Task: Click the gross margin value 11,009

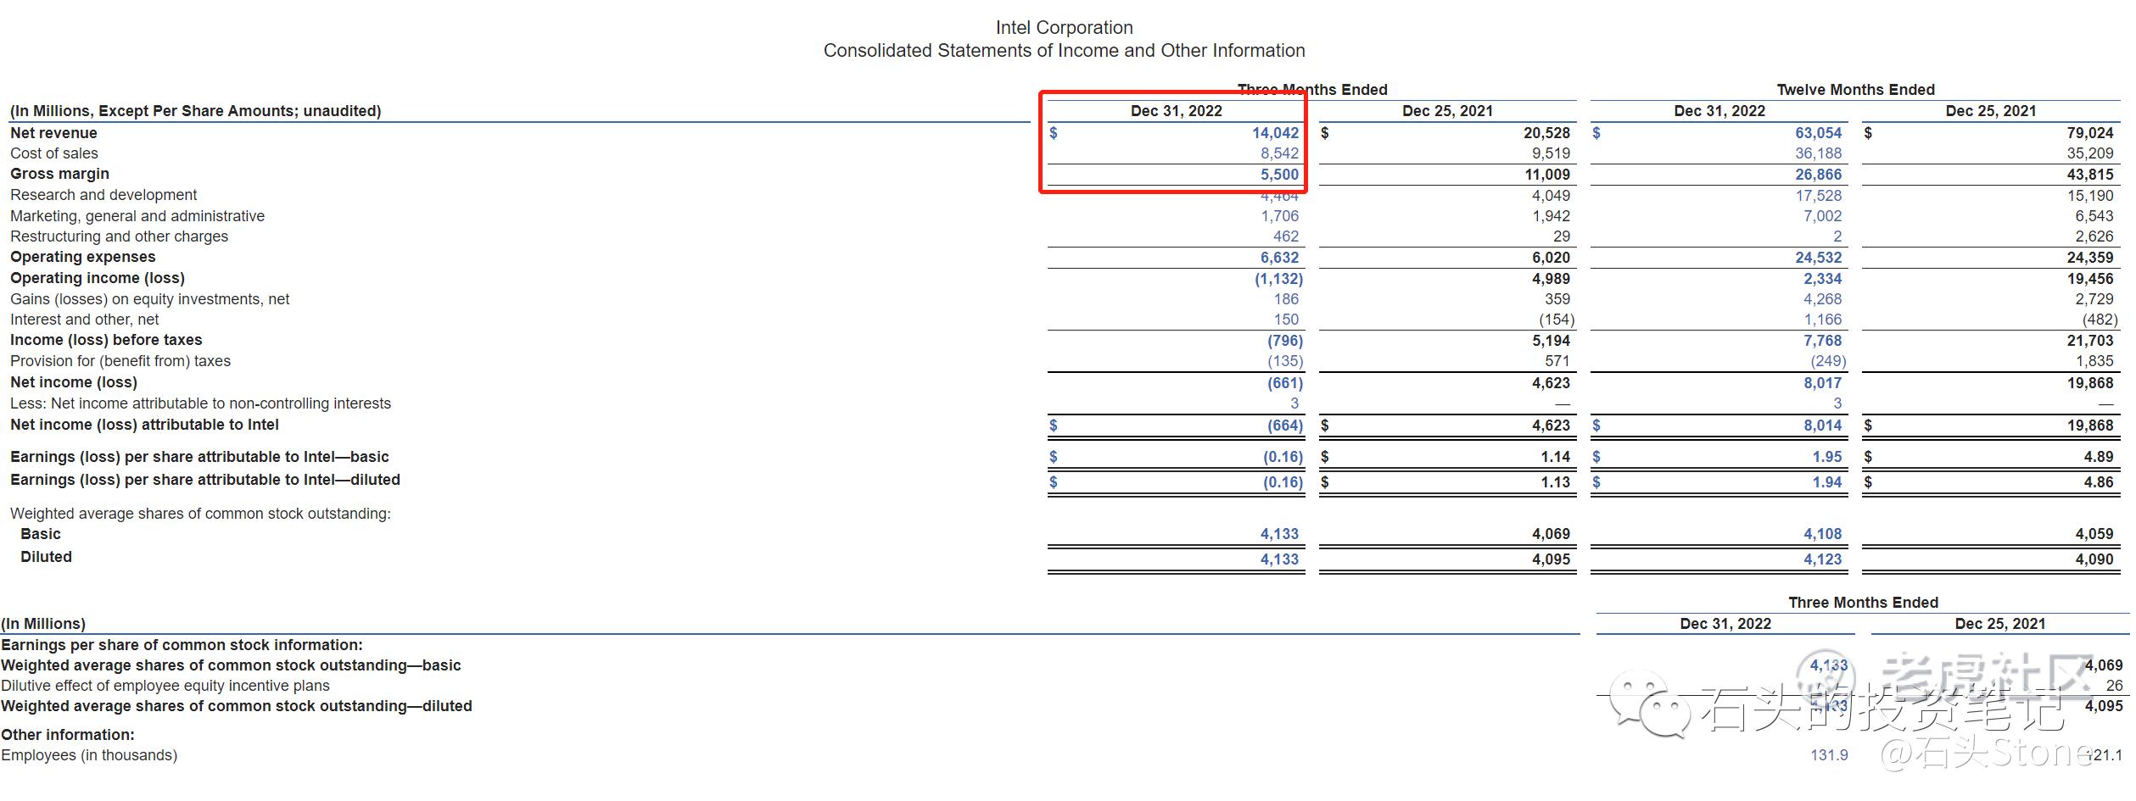Action: tap(1546, 175)
